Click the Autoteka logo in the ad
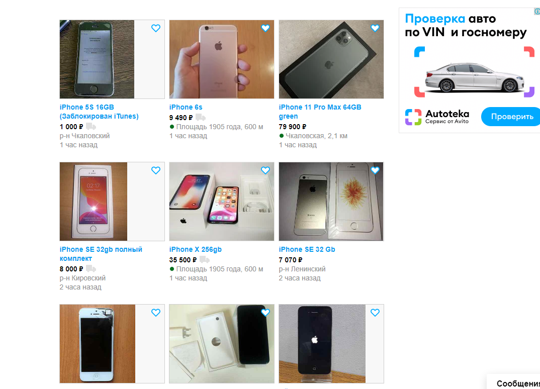This screenshot has height=389, width=540. point(437,117)
